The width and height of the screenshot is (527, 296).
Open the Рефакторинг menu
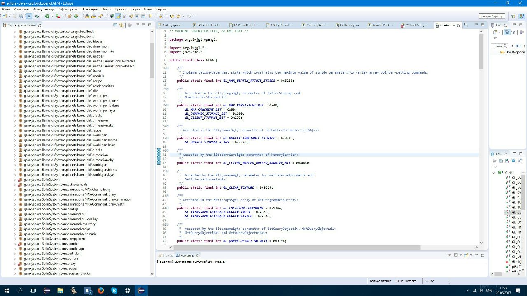(68, 9)
